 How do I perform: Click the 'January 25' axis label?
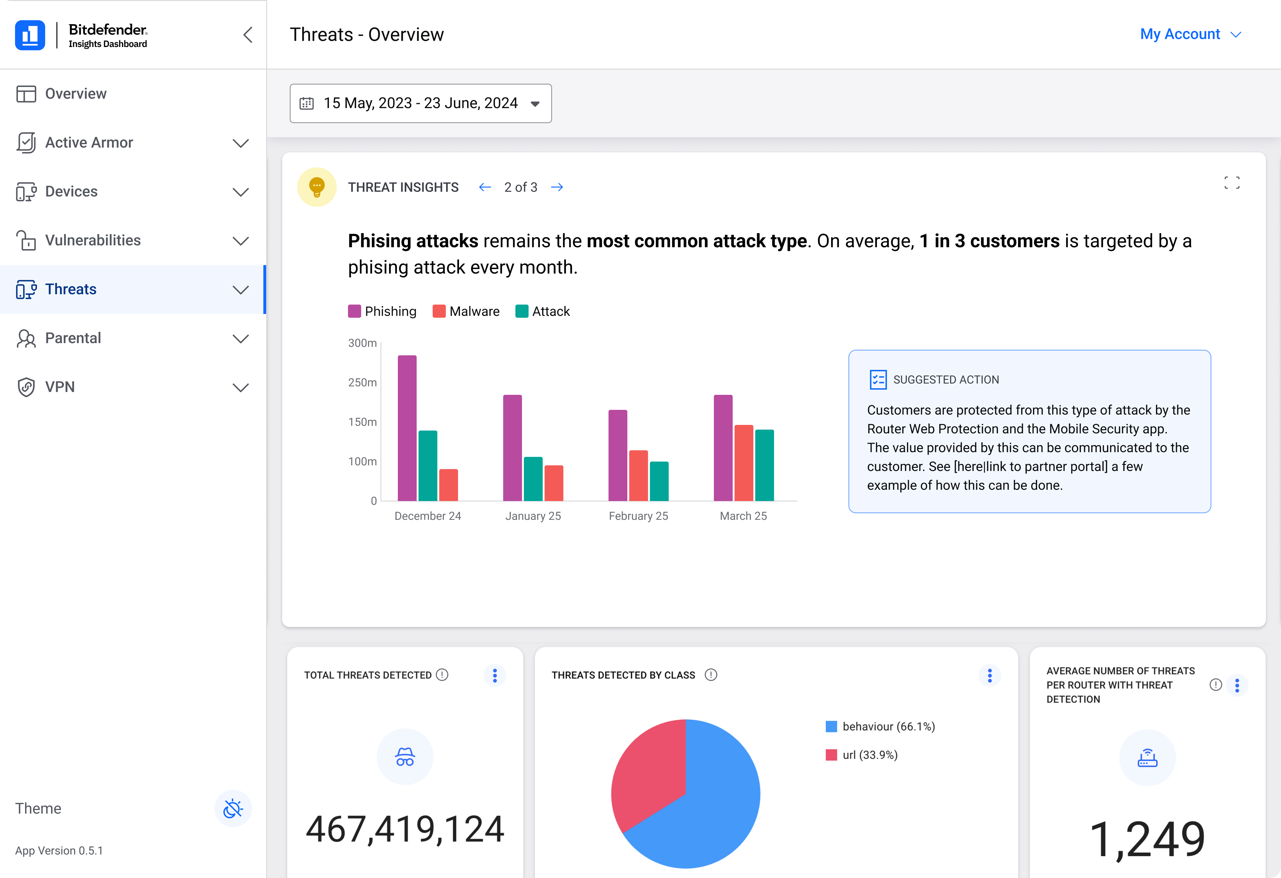pos(533,516)
